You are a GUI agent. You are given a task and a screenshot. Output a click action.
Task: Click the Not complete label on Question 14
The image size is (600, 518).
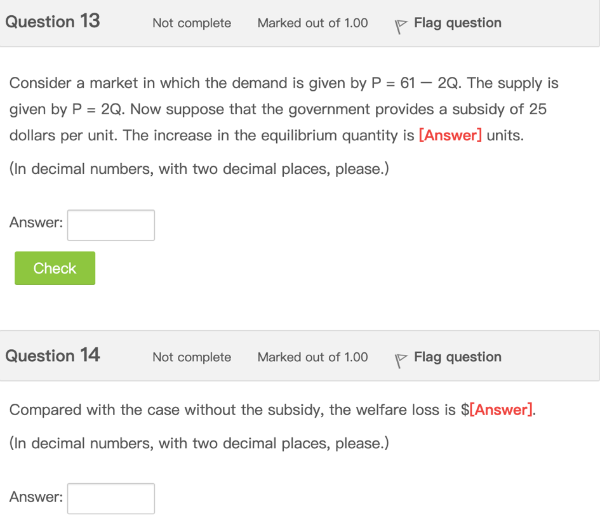(191, 357)
